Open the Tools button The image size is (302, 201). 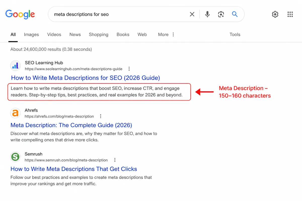pos(235,34)
